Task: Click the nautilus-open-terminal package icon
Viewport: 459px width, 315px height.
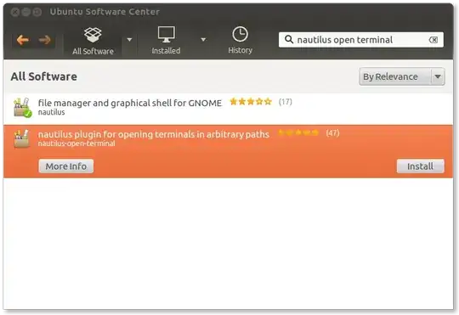Action: coord(22,138)
